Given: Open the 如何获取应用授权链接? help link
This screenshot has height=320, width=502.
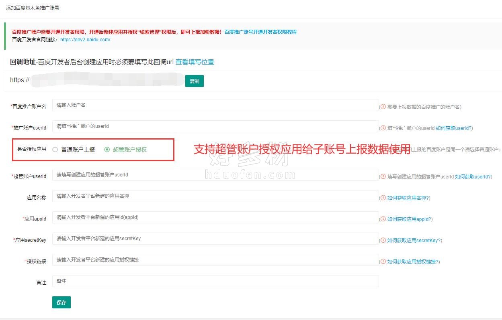Looking at the screenshot, I should (x=413, y=262).
